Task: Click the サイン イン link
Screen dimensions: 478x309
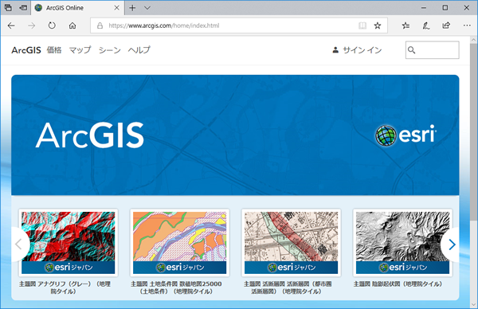Action: (x=362, y=50)
